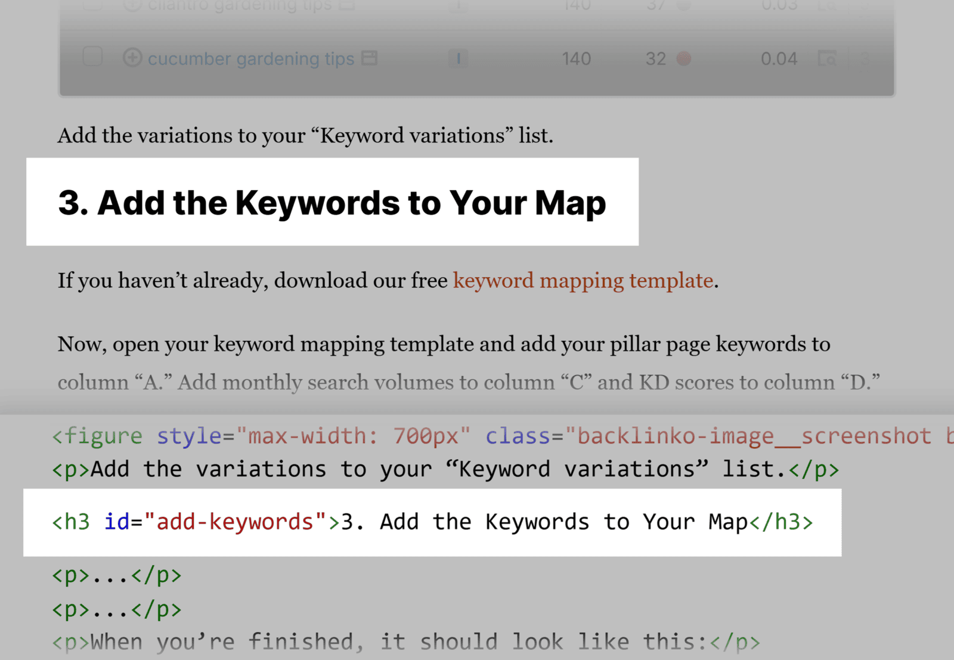This screenshot has width=954, height=660.
Task: Expand keyword variations for cucumber gardening tips
Action: (132, 58)
